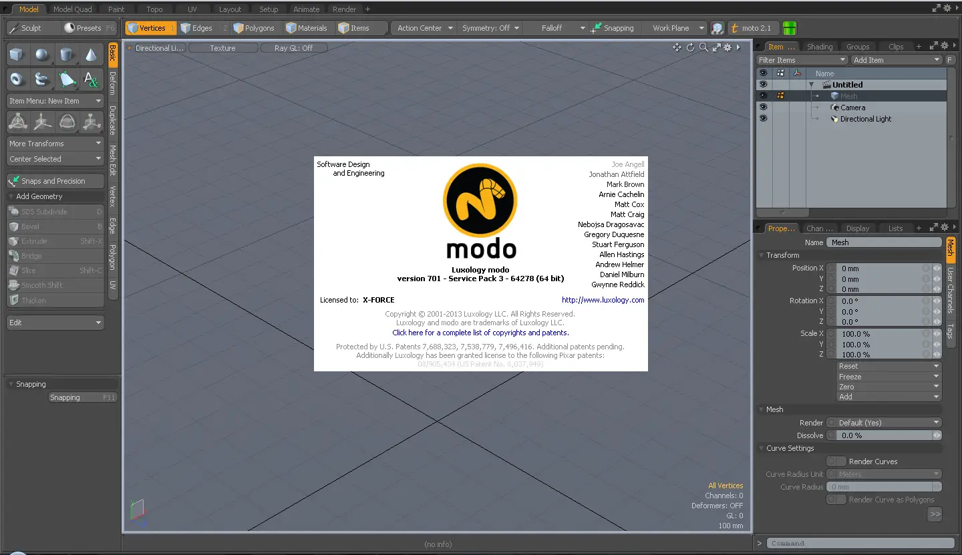Open the Filter Items dropdown
The width and height of the screenshot is (962, 555).
(802, 60)
